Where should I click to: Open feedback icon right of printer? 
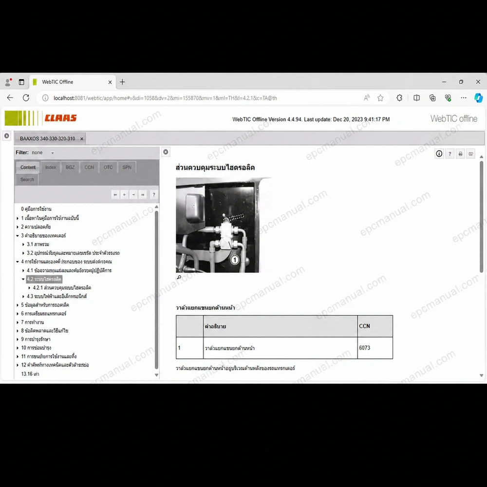471,154
